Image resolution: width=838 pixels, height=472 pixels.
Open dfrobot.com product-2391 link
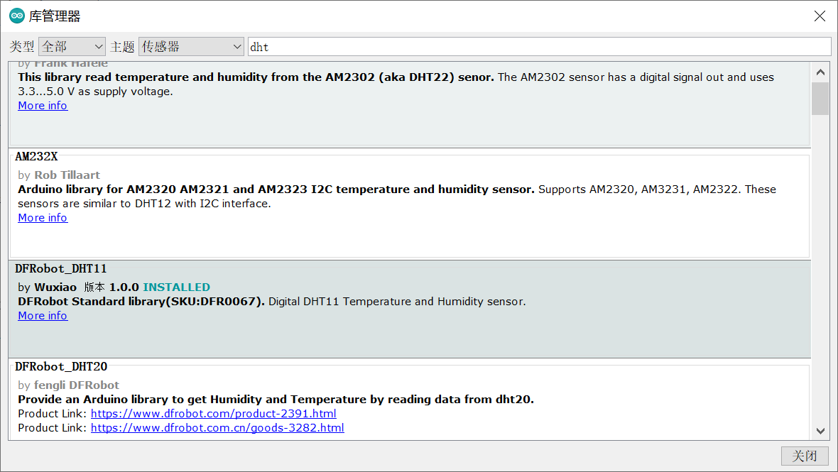point(213,414)
